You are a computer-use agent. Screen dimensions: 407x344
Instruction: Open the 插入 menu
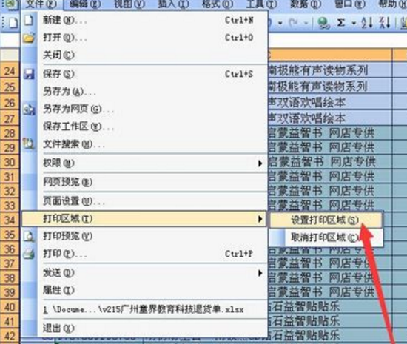(173, 4)
